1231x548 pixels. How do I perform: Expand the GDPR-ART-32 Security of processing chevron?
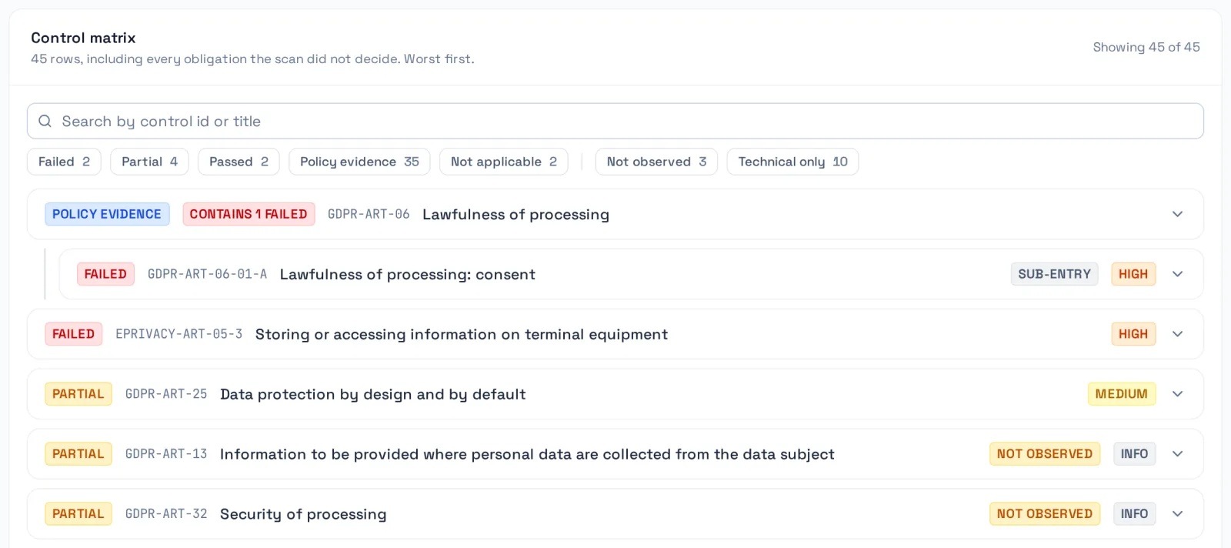(1177, 514)
